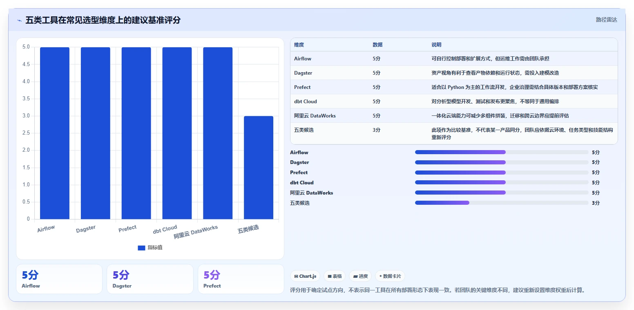
Task: Select the 五类候选 name cell in the table
Action: (304, 130)
